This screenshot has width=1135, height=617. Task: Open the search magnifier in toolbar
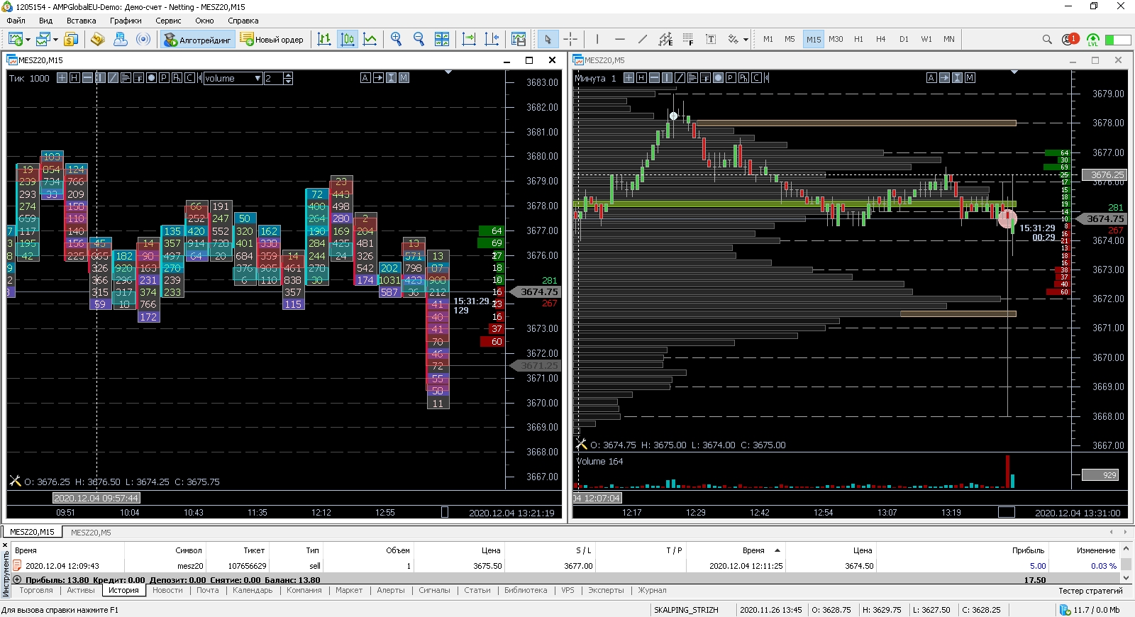click(x=1047, y=39)
